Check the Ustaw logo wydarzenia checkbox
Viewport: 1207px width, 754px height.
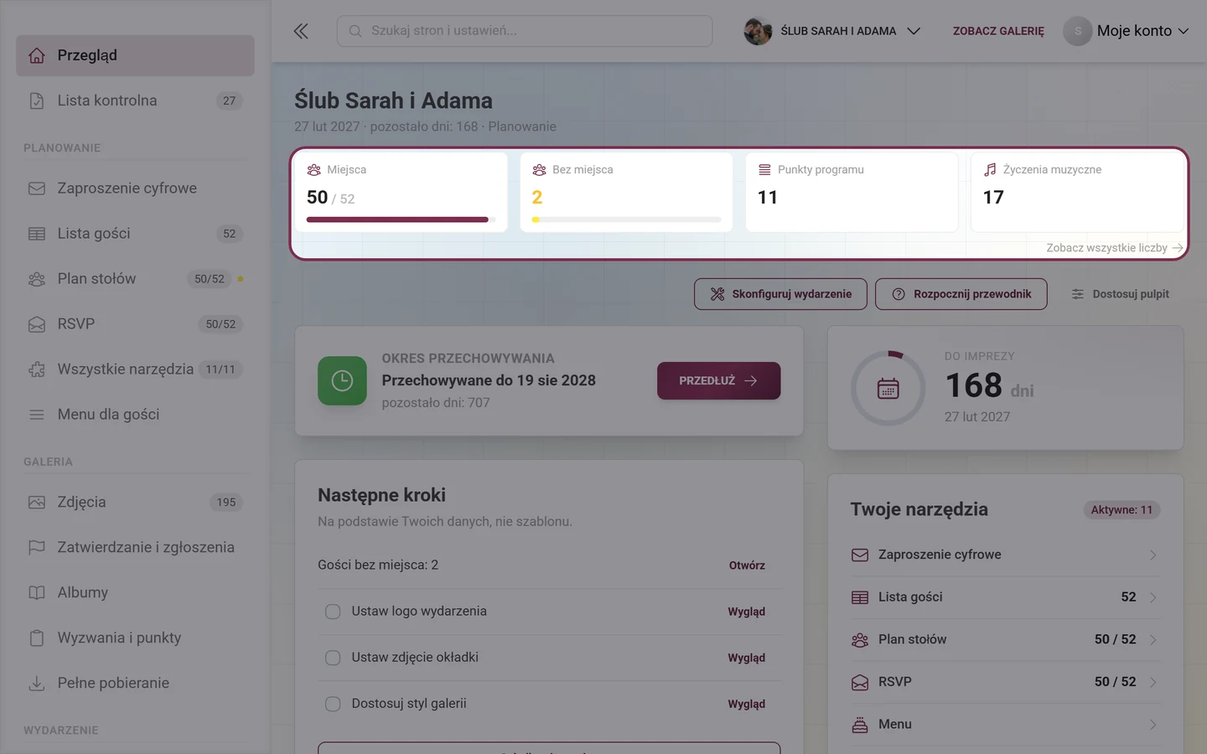click(x=333, y=612)
